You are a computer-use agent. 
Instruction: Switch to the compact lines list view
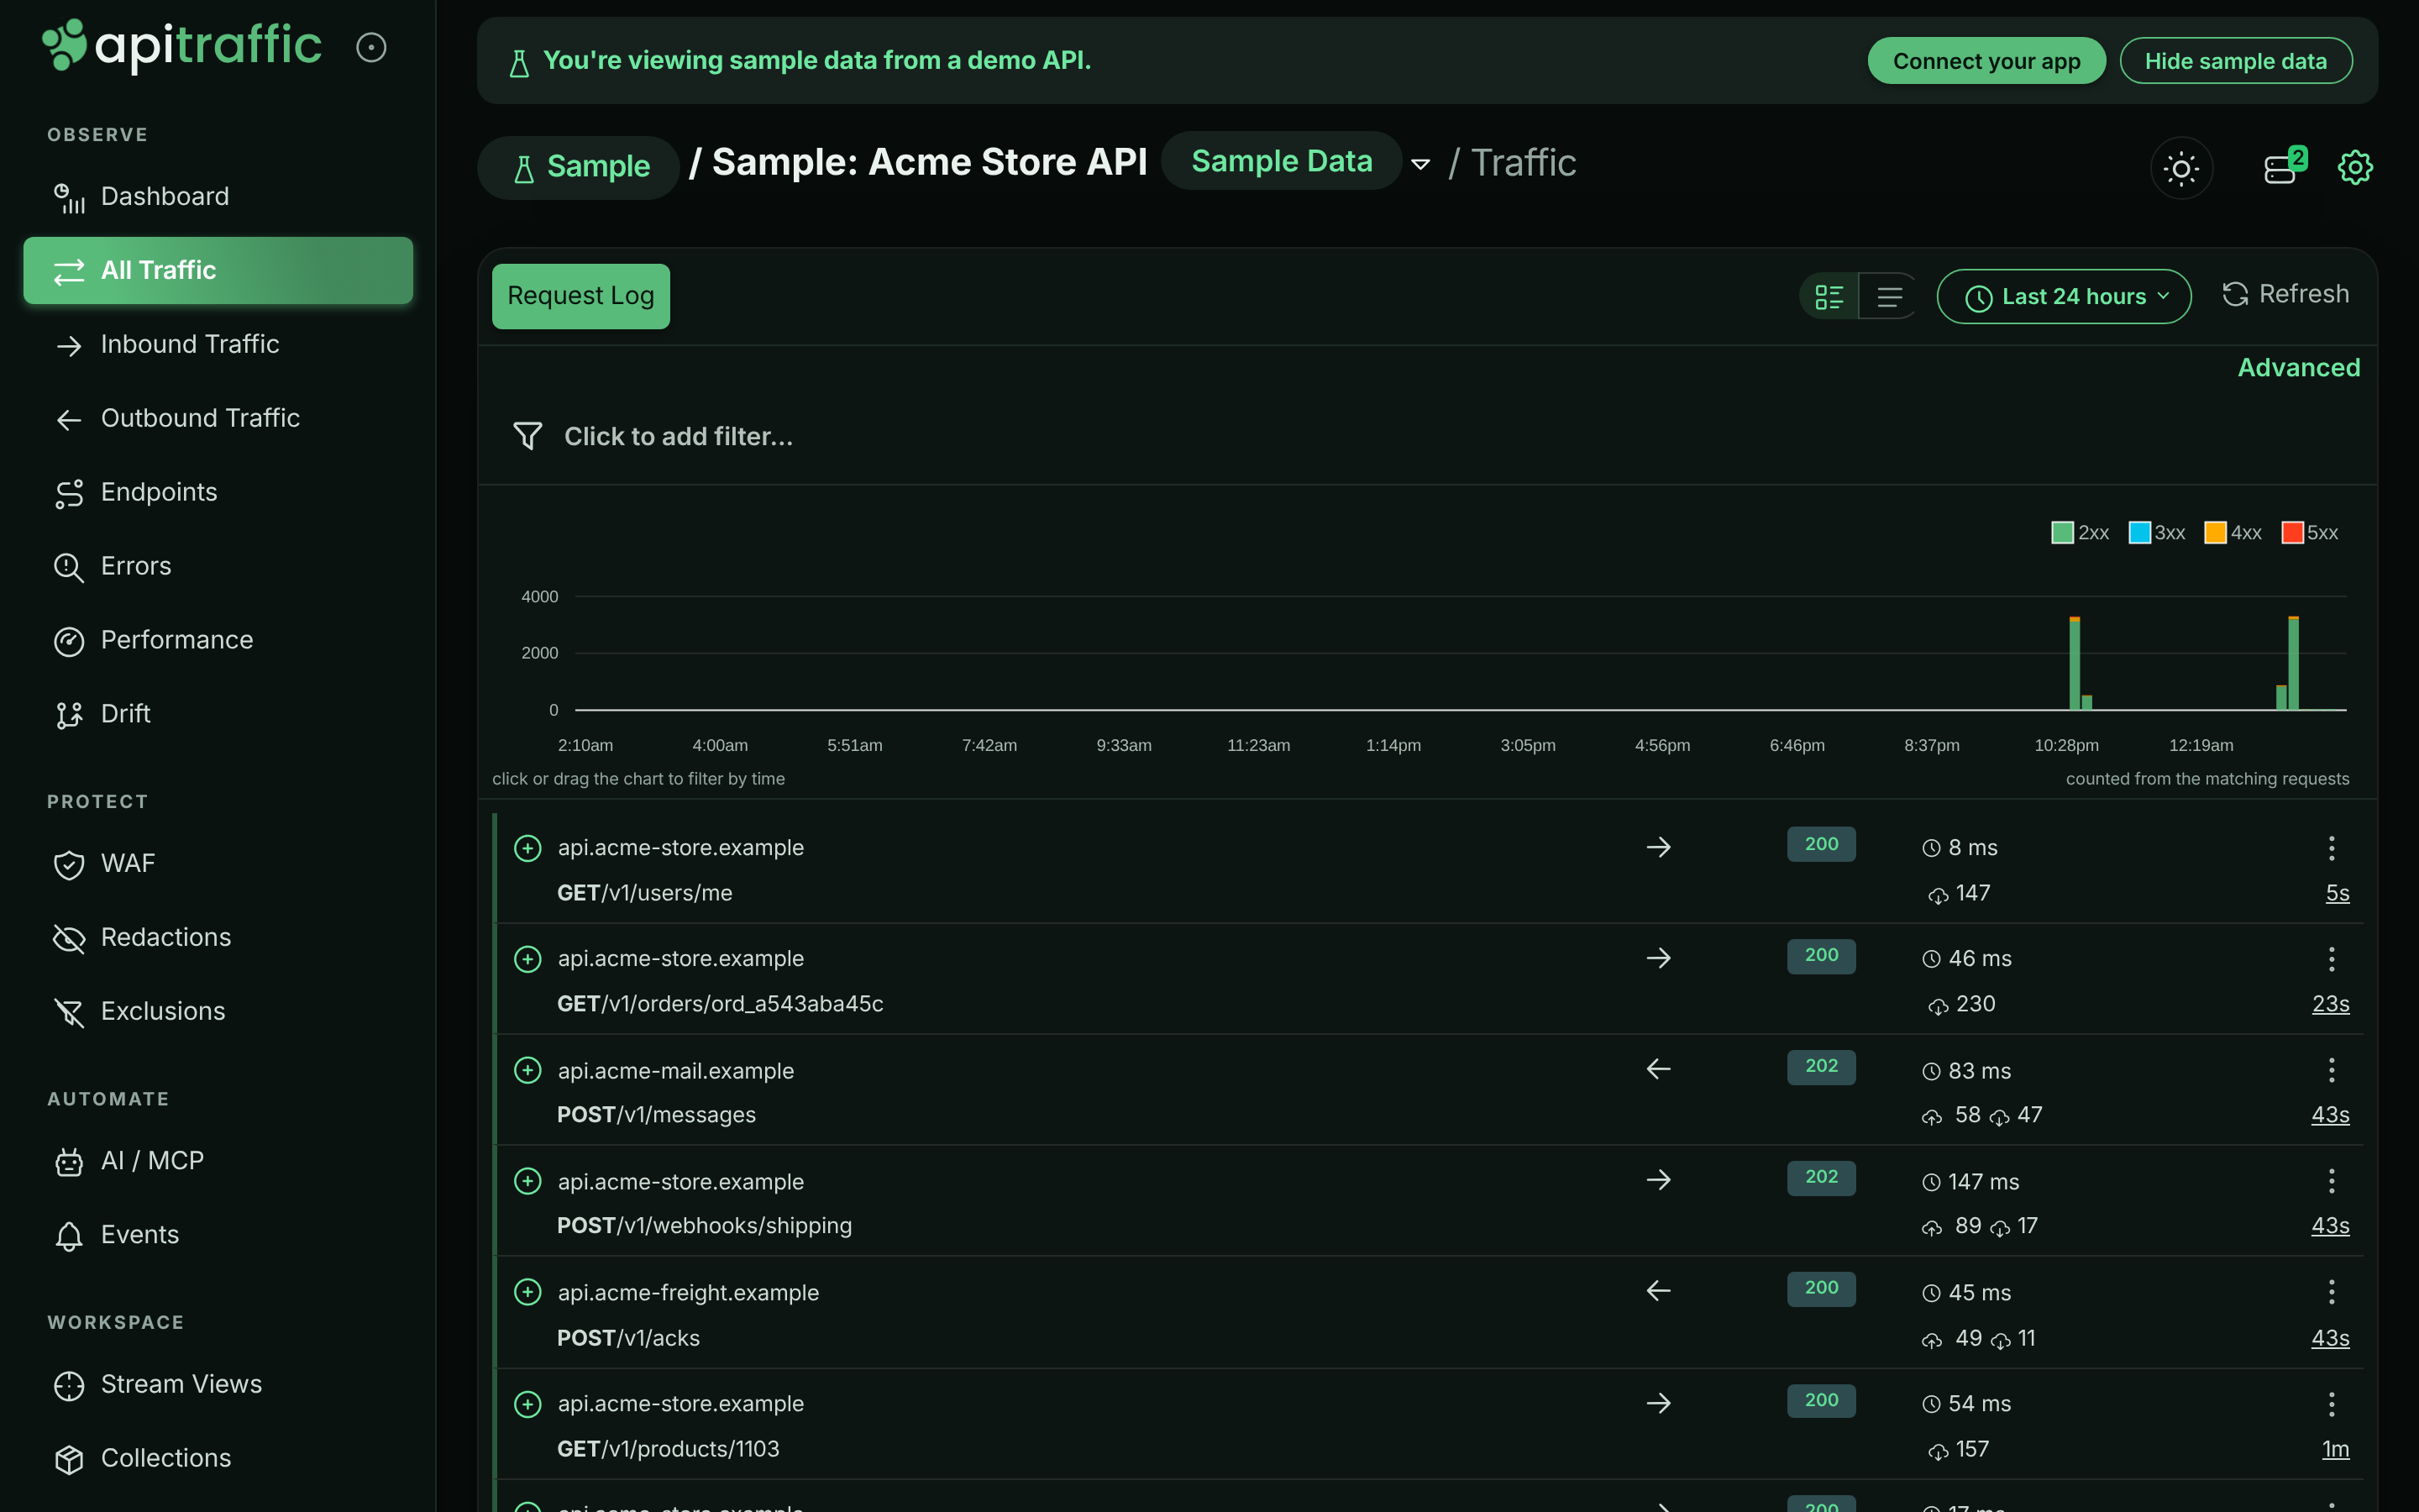tap(1889, 297)
